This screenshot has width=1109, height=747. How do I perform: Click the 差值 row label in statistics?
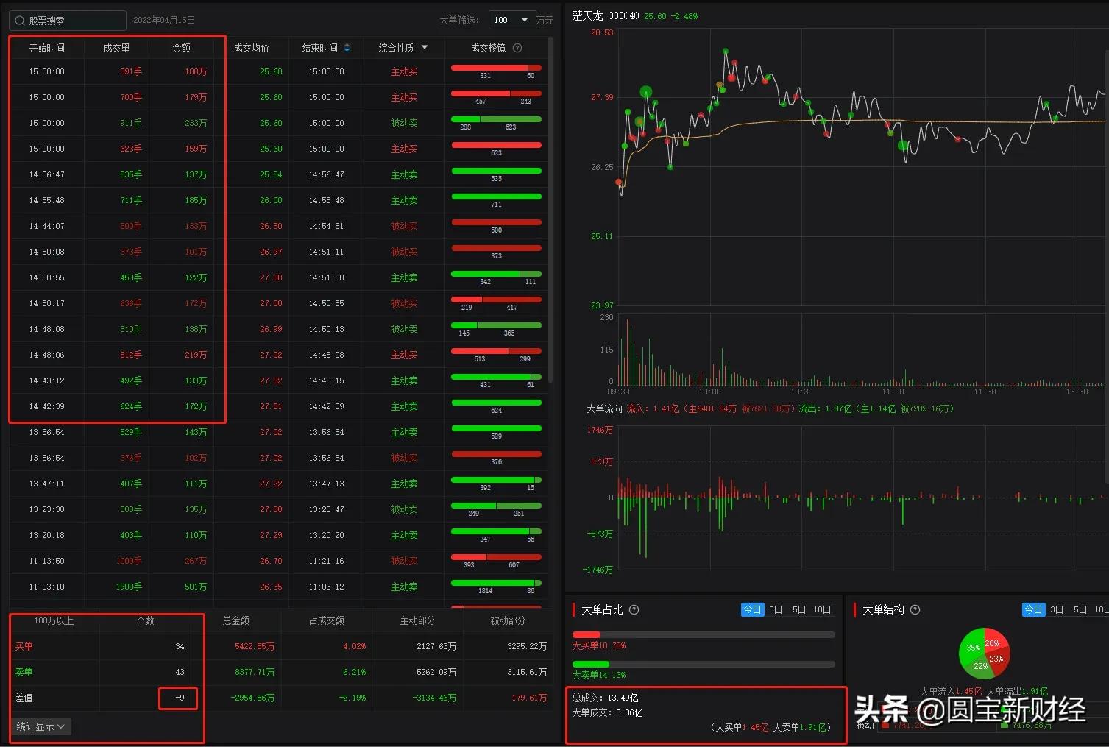[x=24, y=698]
